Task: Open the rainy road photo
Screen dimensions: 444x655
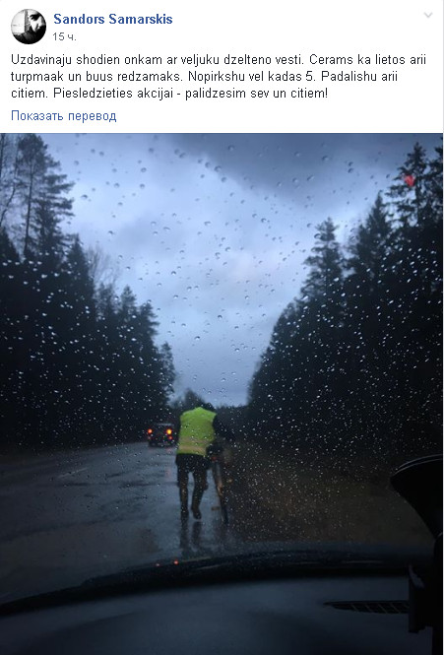Action: click(222, 394)
